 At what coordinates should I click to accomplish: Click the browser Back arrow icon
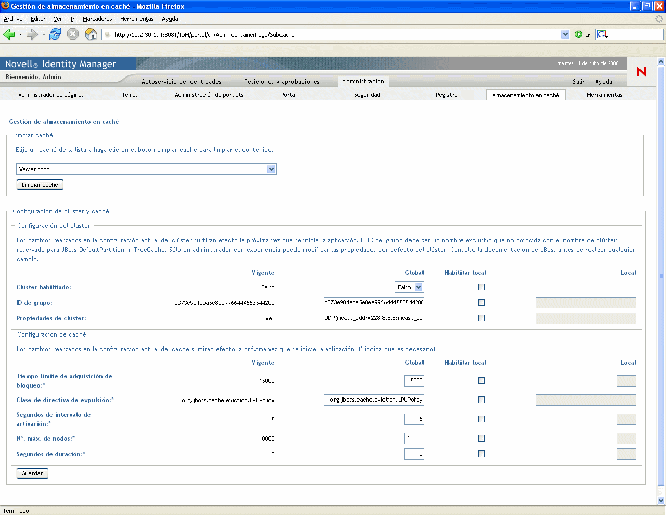click(9, 34)
